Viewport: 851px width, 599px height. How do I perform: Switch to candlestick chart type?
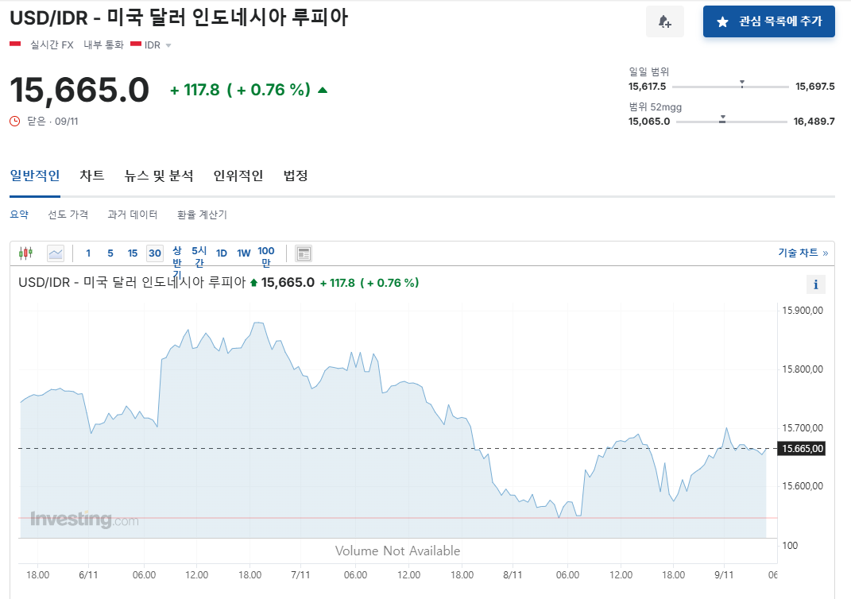tap(25, 253)
